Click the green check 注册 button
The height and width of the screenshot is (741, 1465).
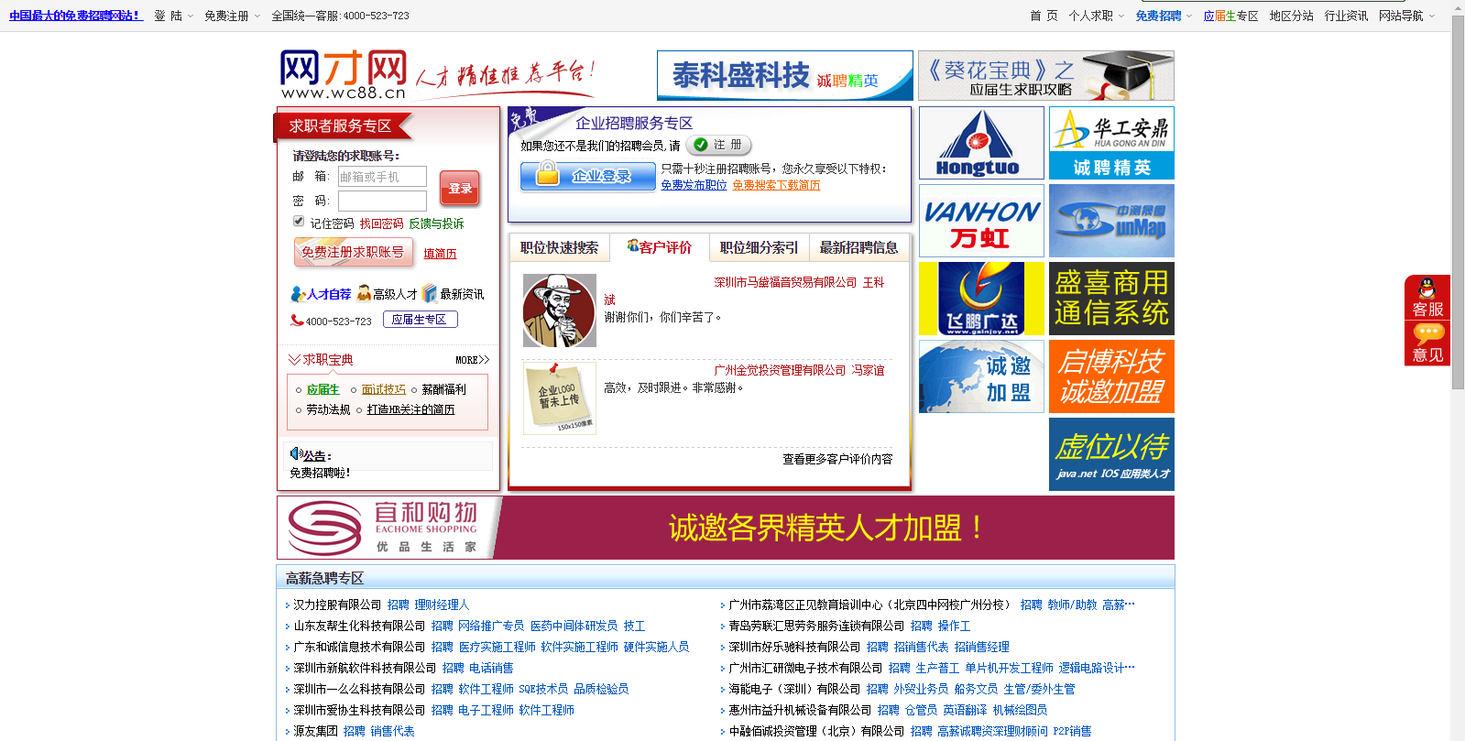coord(719,145)
